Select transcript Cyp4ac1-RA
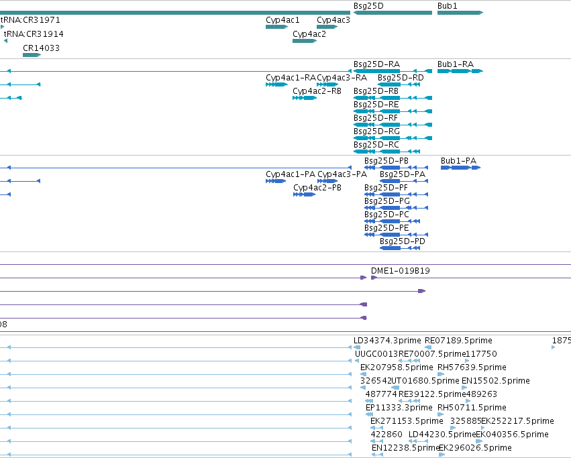Image resolution: width=571 pixels, height=458 pixels. [x=291, y=78]
